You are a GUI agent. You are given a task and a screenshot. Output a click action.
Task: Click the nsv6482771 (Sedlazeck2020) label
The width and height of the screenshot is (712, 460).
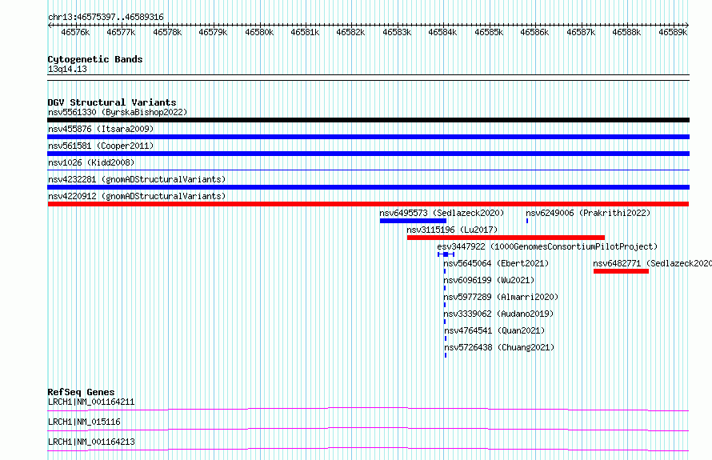653,263
